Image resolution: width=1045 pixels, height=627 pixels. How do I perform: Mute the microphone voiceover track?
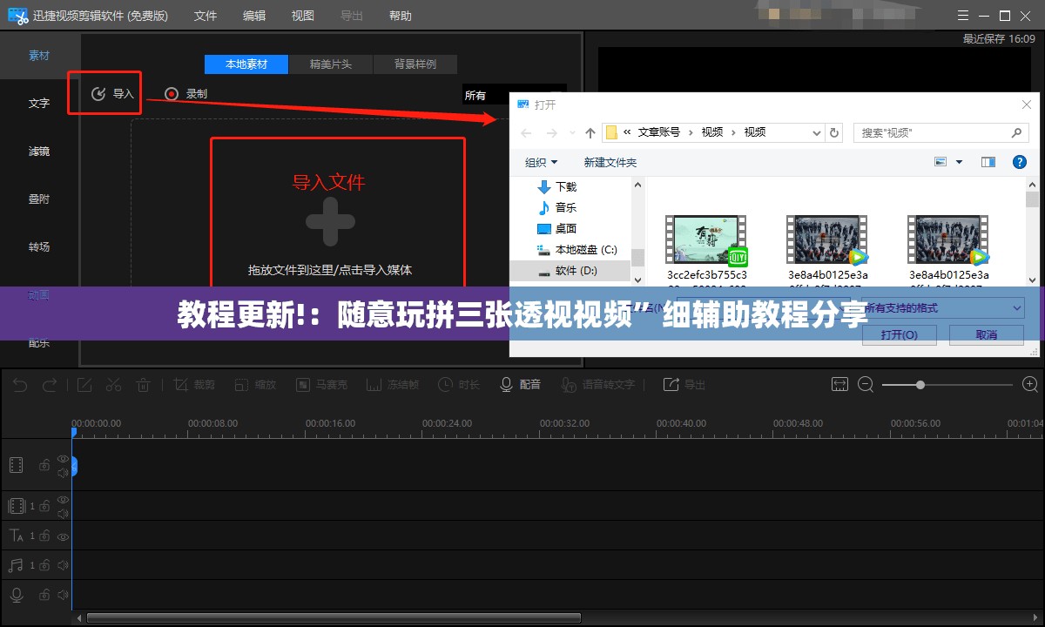click(63, 596)
